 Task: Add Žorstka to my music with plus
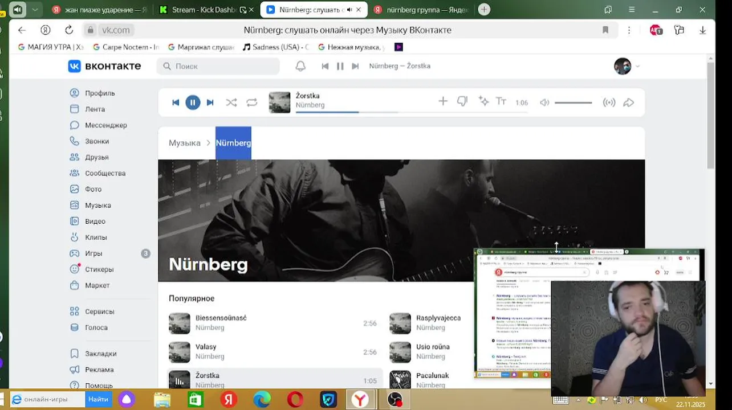pos(443,101)
